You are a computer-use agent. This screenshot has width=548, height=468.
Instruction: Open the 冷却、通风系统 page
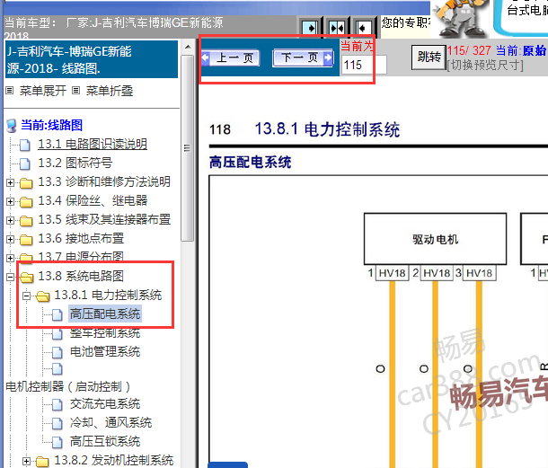click(x=110, y=423)
